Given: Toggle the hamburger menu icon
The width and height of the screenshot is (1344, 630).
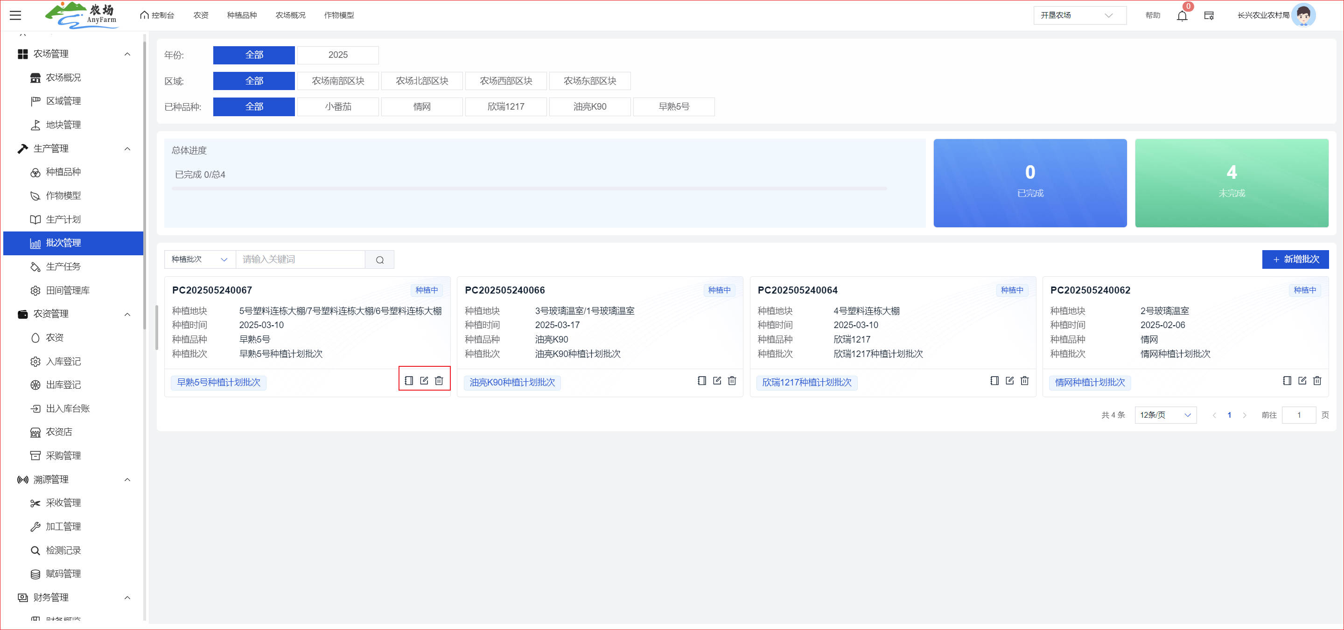Looking at the screenshot, I should 16,15.
